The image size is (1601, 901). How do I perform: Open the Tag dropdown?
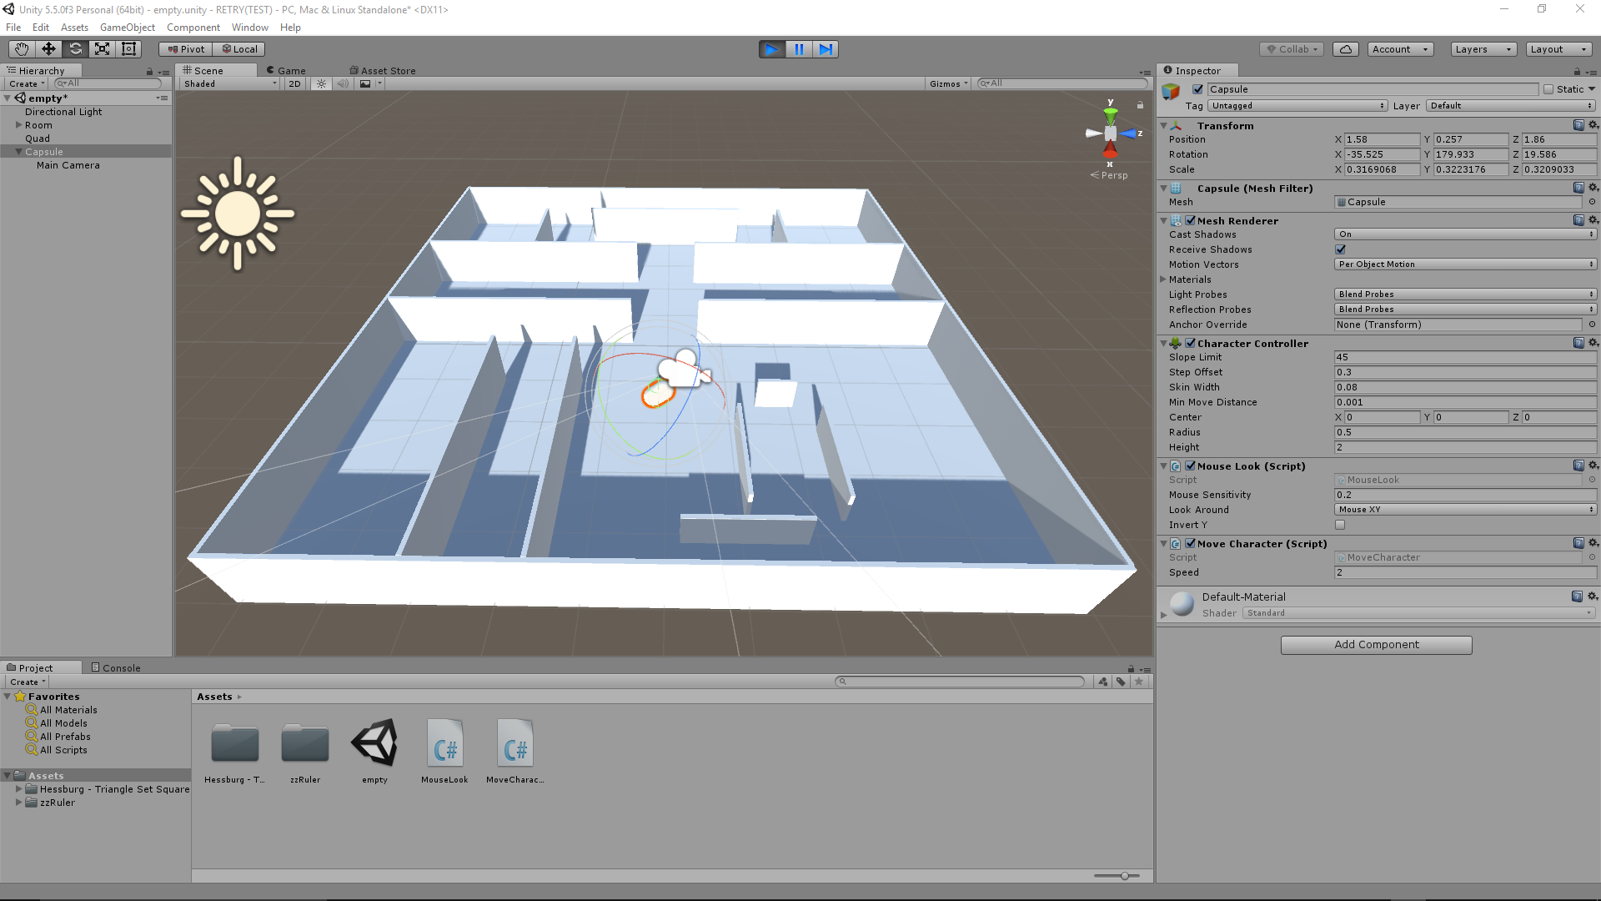1297,106
